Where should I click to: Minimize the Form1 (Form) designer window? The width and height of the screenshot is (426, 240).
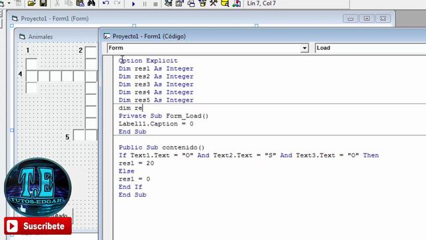pyautogui.click(x=350, y=19)
